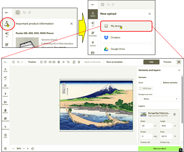This screenshot has height=152, width=184.
Task: Click the help question mark icon at bottom left
Action: (5, 148)
